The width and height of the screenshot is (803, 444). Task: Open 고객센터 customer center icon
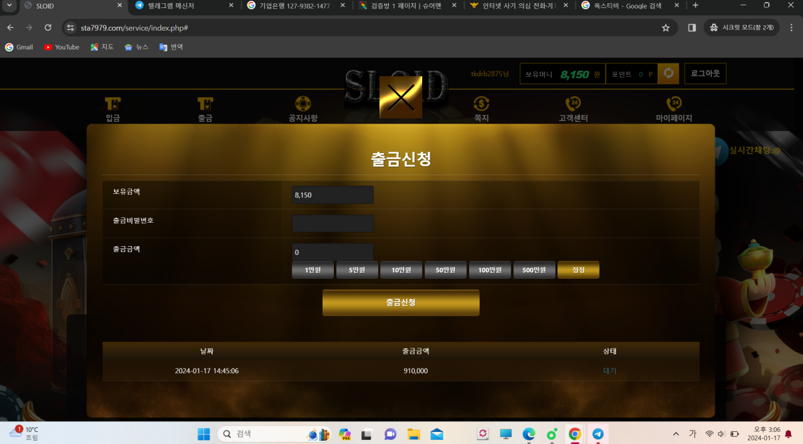[573, 104]
